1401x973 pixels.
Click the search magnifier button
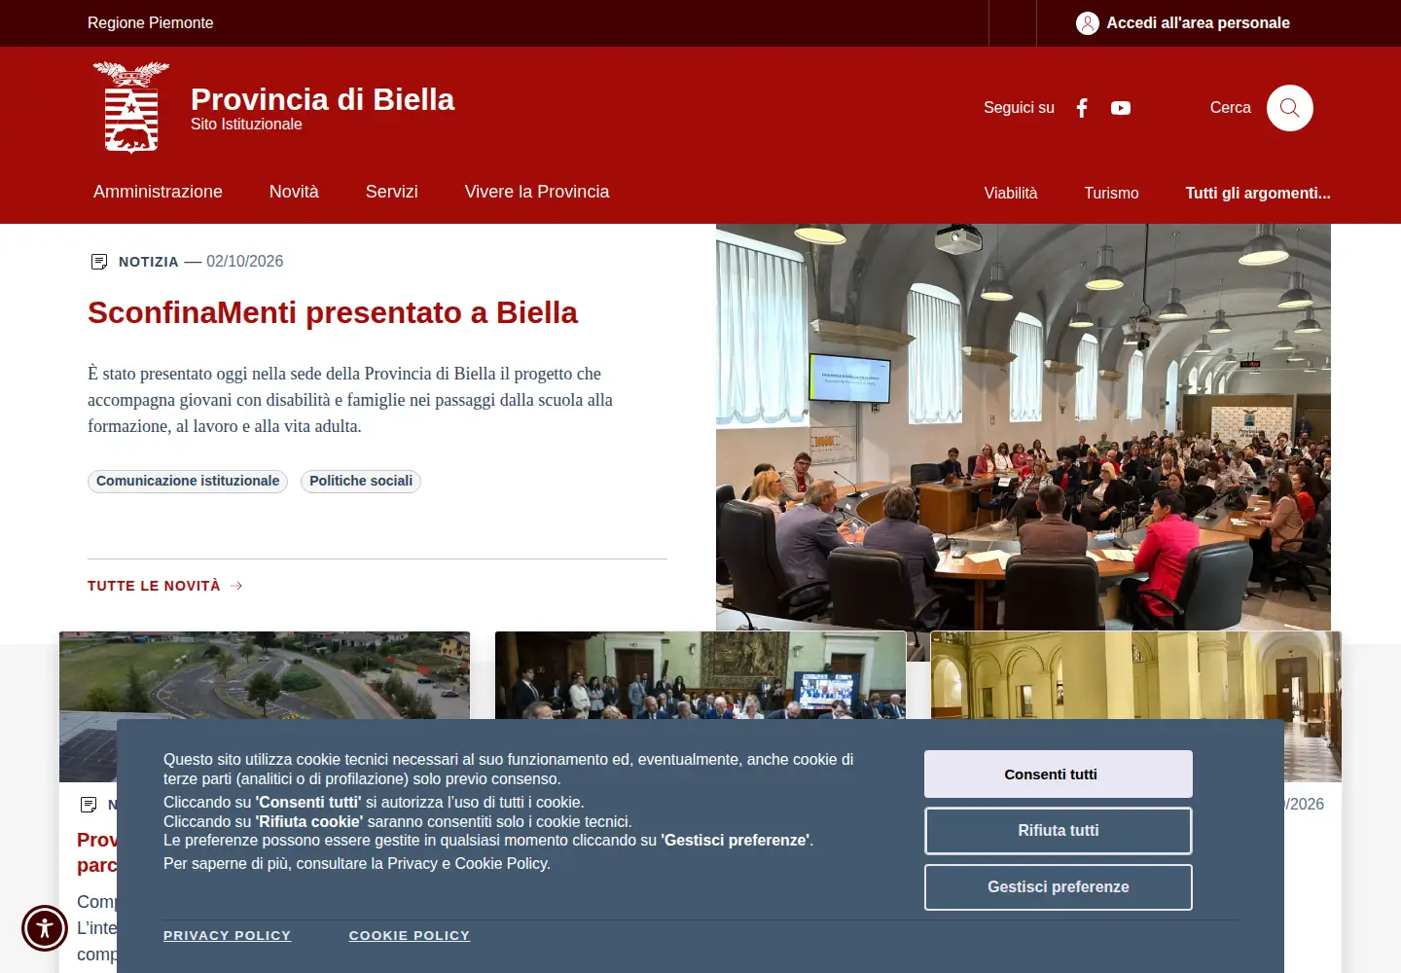(x=1290, y=108)
